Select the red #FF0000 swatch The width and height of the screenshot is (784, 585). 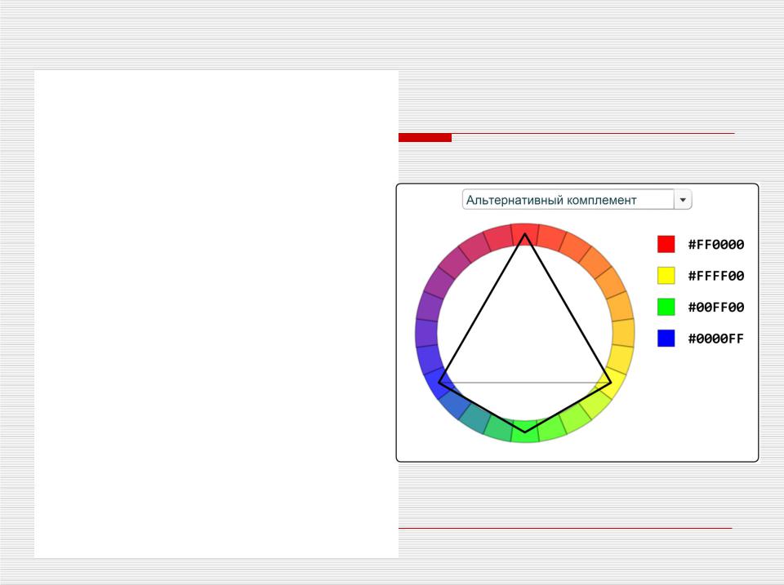coord(666,244)
